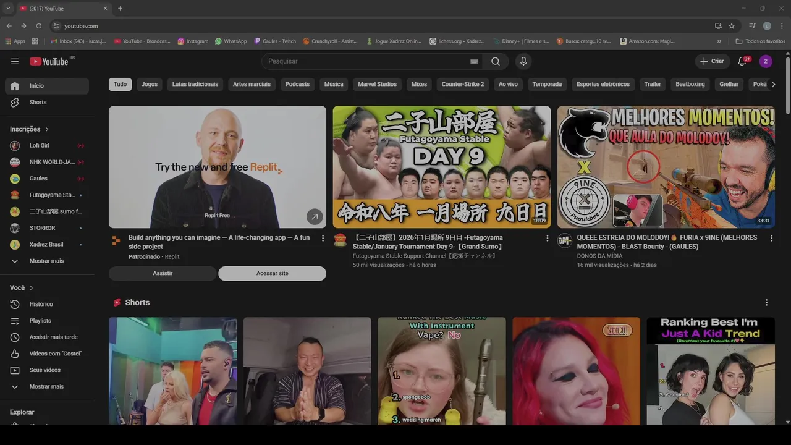This screenshot has height=445, width=791.
Task: Open Todos os favoritos folder
Action: (x=760, y=41)
